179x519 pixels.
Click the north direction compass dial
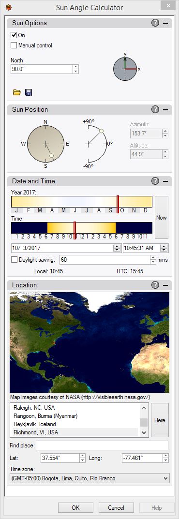click(x=125, y=69)
